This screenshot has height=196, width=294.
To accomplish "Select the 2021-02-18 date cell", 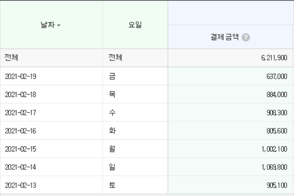I will pyautogui.click(x=51, y=94).
